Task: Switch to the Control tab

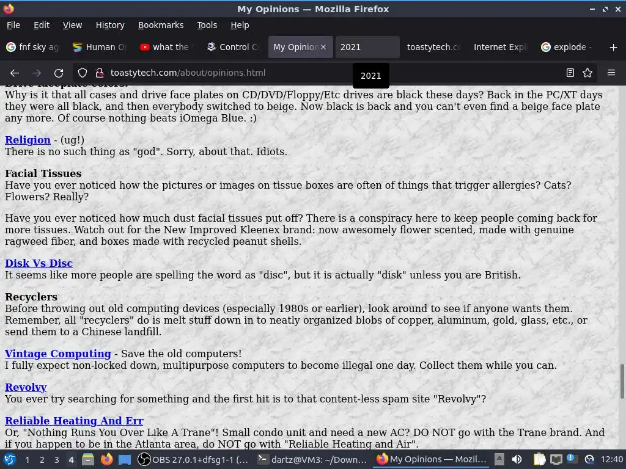Action: pos(233,47)
